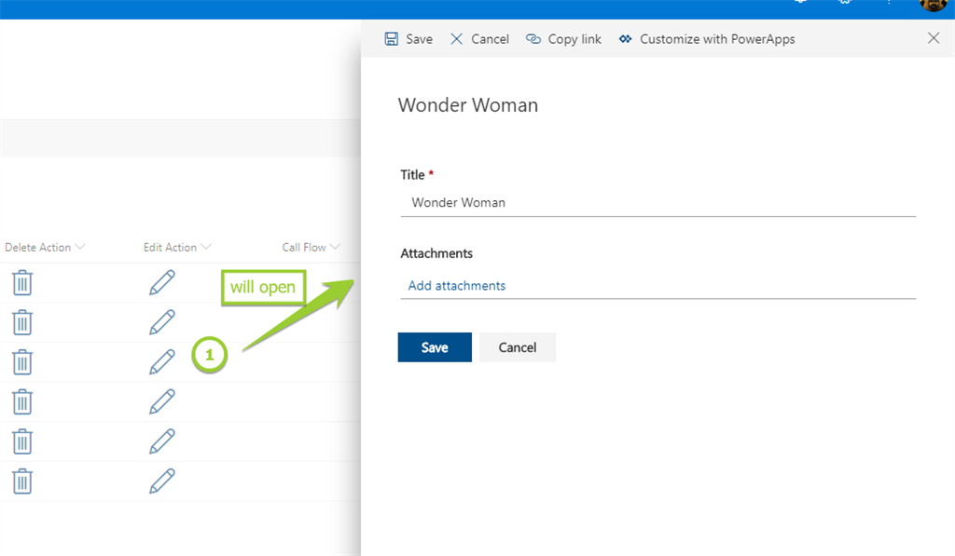Click Save in the top command bar

(x=408, y=39)
